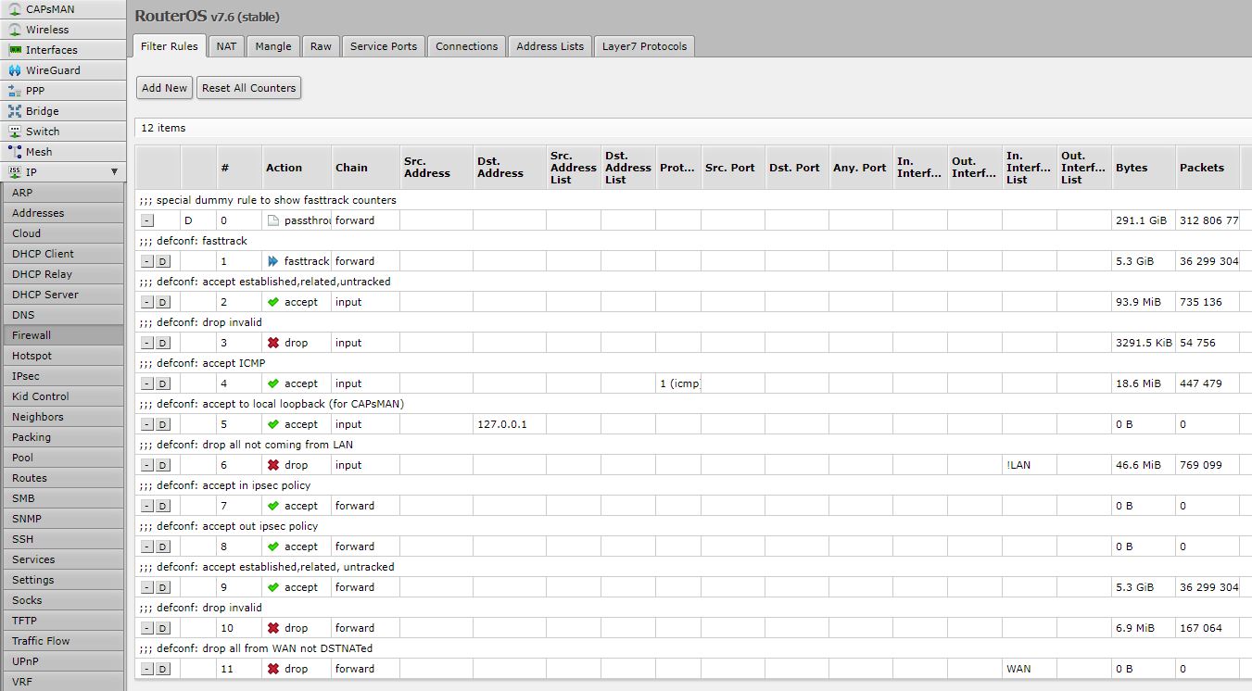
Task: Remove rule 0 with minus button
Action: point(147,220)
